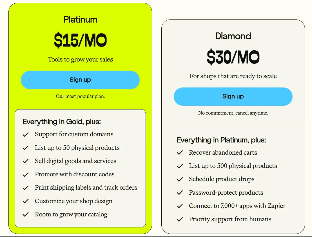Click checkmark beside List up to 500 physical products
The width and height of the screenshot is (312, 237).
180,166
